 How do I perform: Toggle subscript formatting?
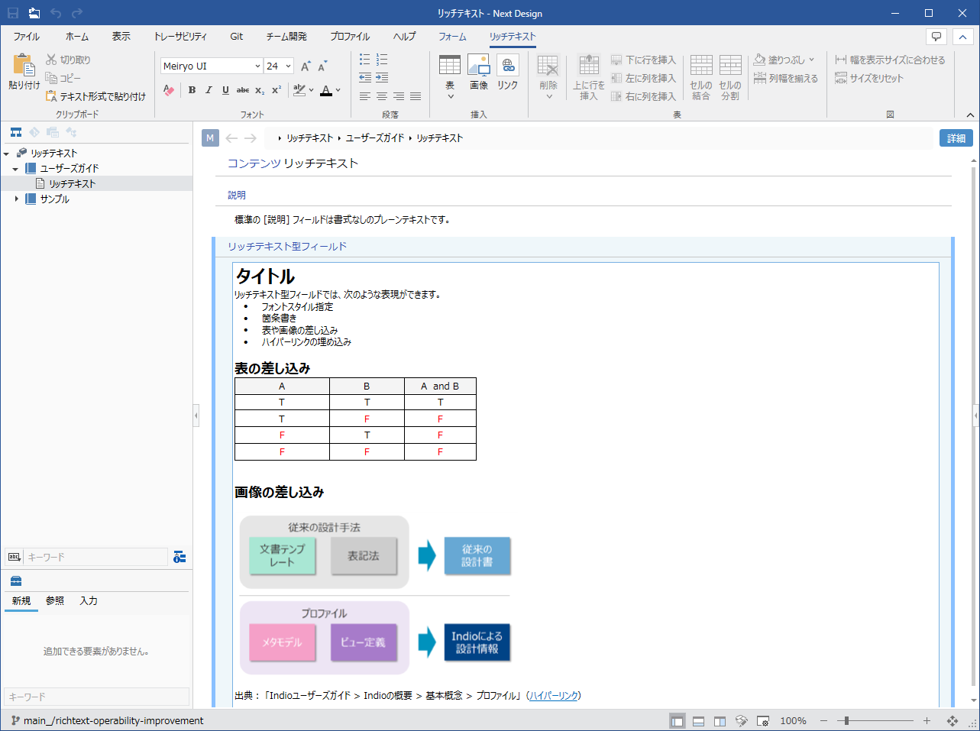coord(260,90)
